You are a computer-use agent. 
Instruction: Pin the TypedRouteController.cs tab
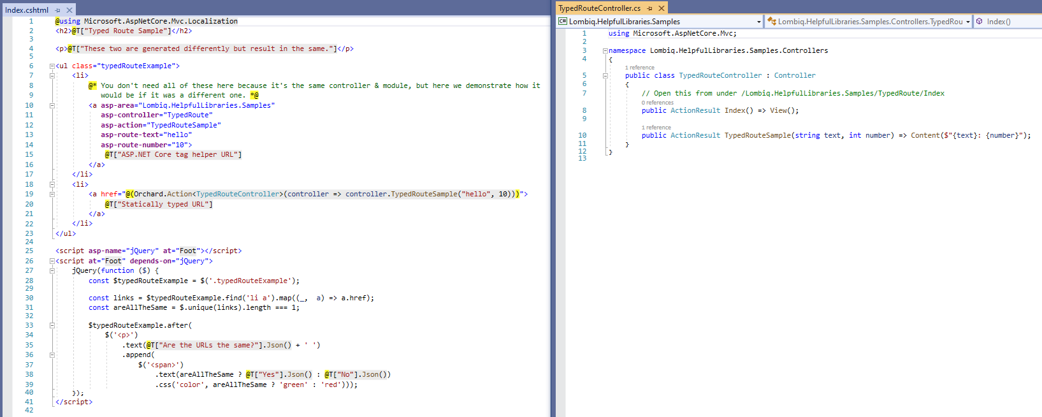pos(650,8)
